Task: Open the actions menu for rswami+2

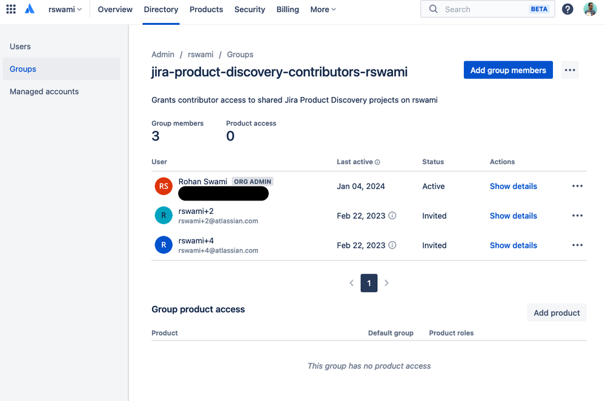Action: [577, 216]
